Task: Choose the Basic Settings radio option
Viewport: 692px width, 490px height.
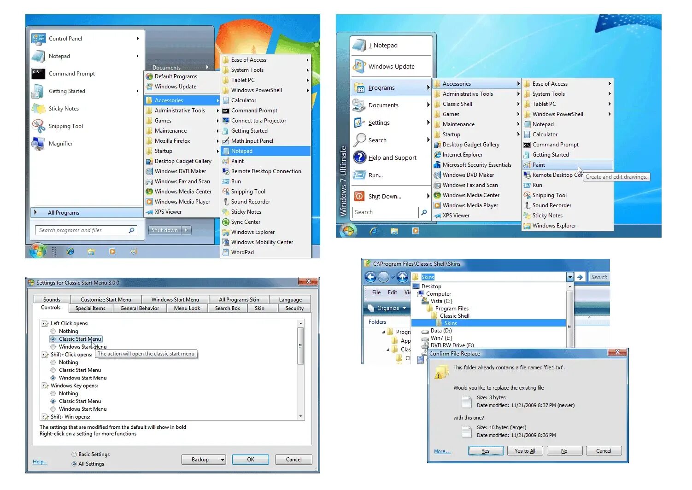Action: click(74, 455)
